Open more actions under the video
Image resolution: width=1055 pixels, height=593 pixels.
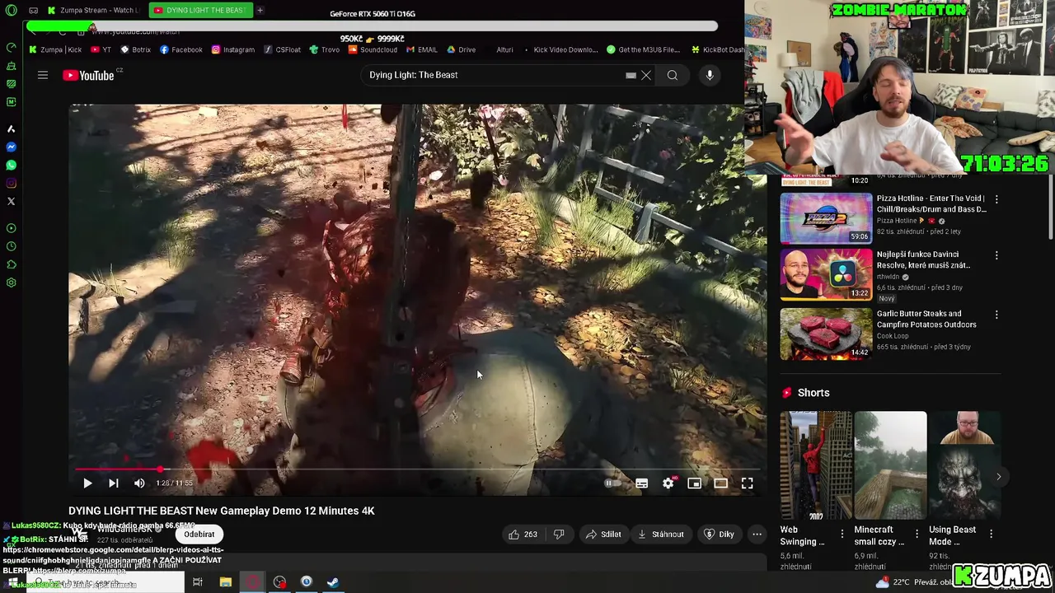click(757, 535)
